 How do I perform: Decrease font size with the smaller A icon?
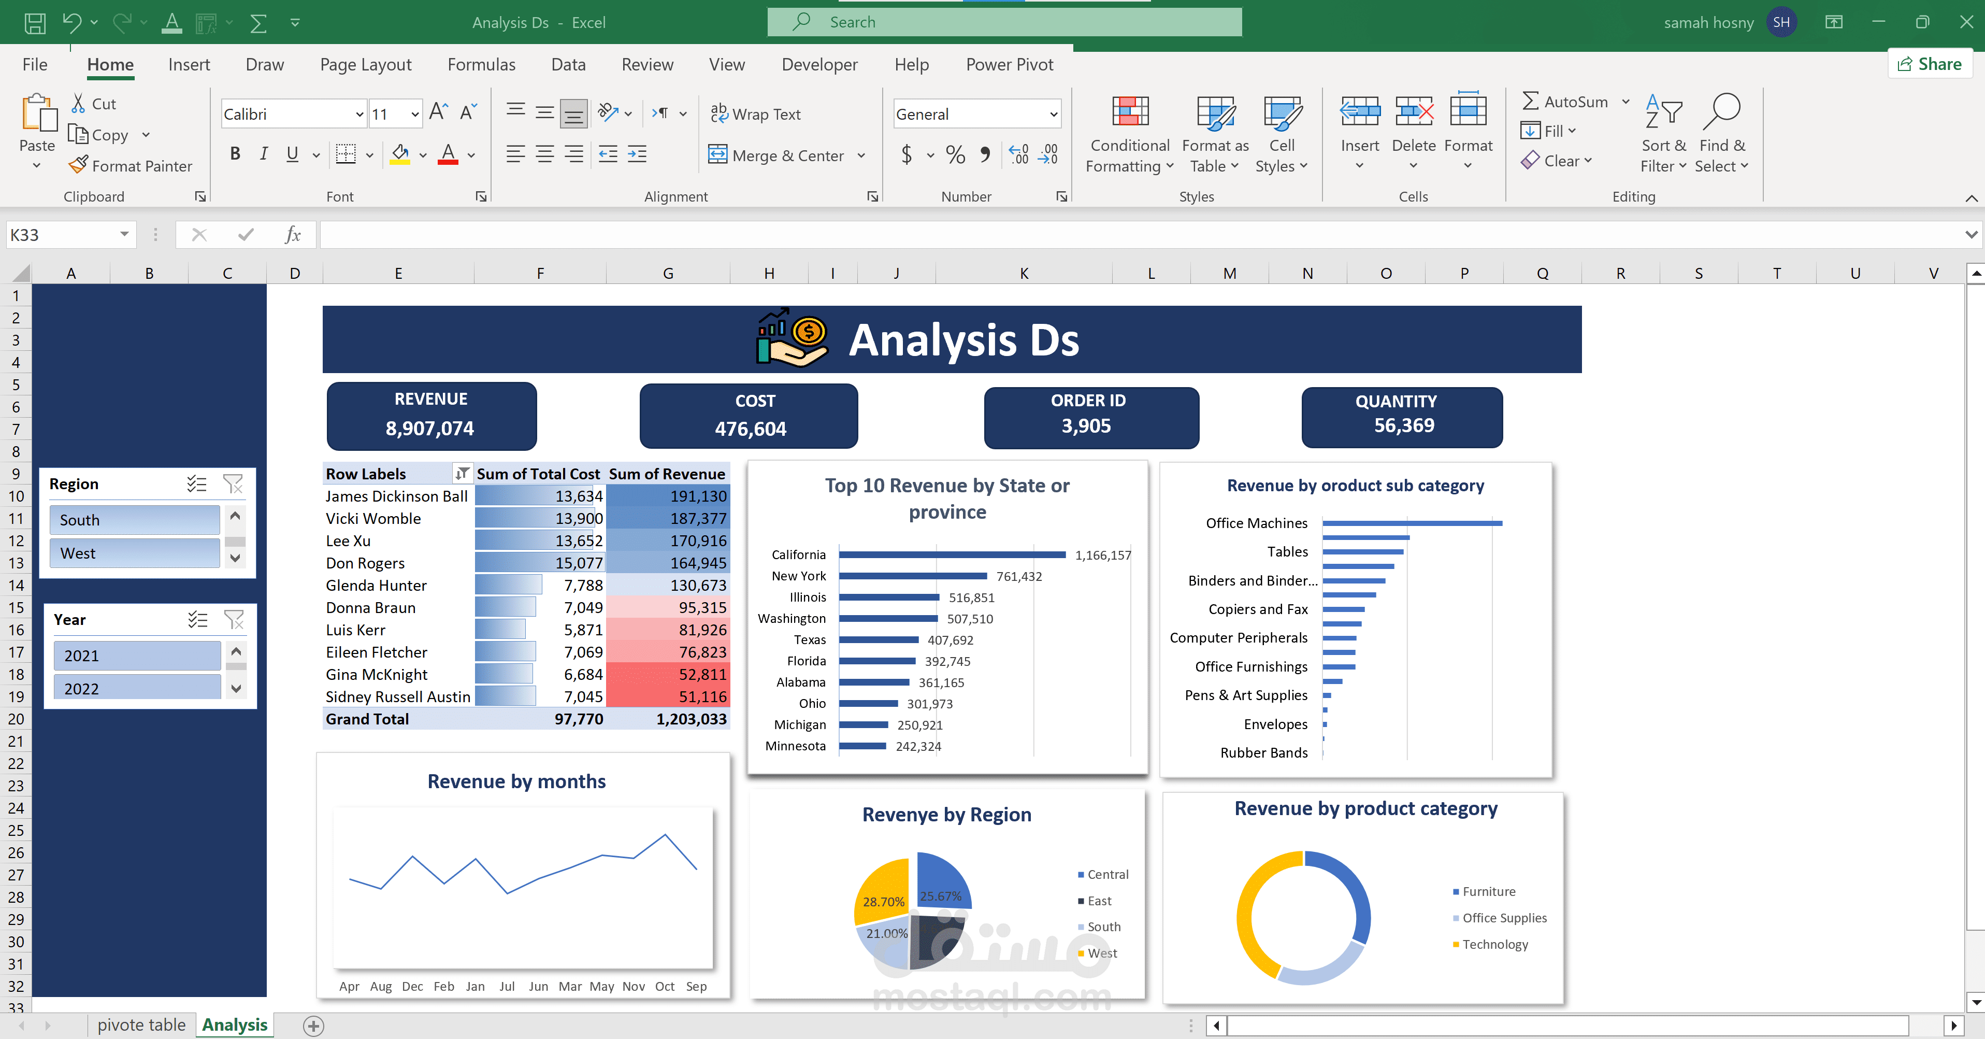[468, 112]
